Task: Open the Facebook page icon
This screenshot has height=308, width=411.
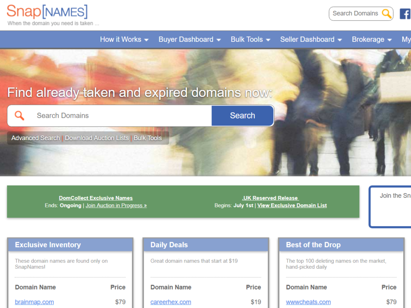Action: click(x=405, y=14)
